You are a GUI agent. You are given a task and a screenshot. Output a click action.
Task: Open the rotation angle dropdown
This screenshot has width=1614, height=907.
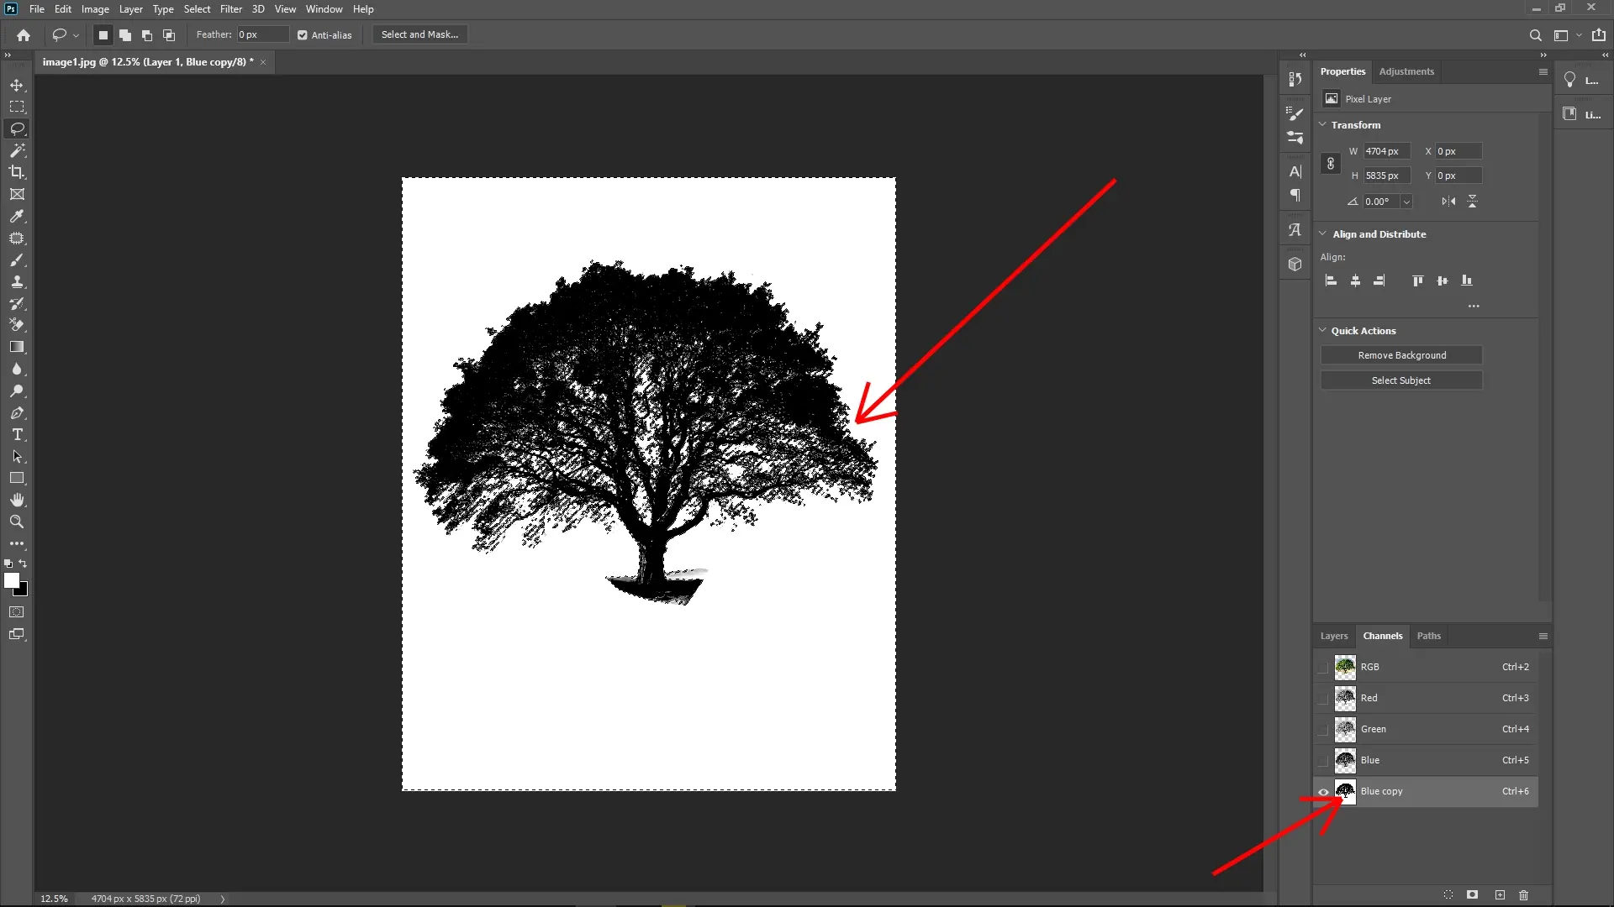pyautogui.click(x=1407, y=202)
